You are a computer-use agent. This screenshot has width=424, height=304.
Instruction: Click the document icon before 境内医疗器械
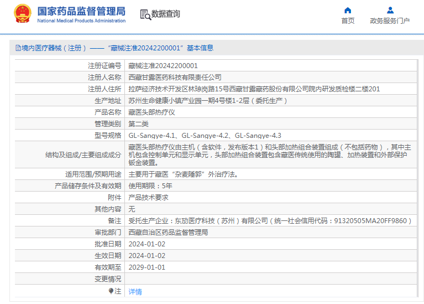pyautogui.click(x=18, y=48)
